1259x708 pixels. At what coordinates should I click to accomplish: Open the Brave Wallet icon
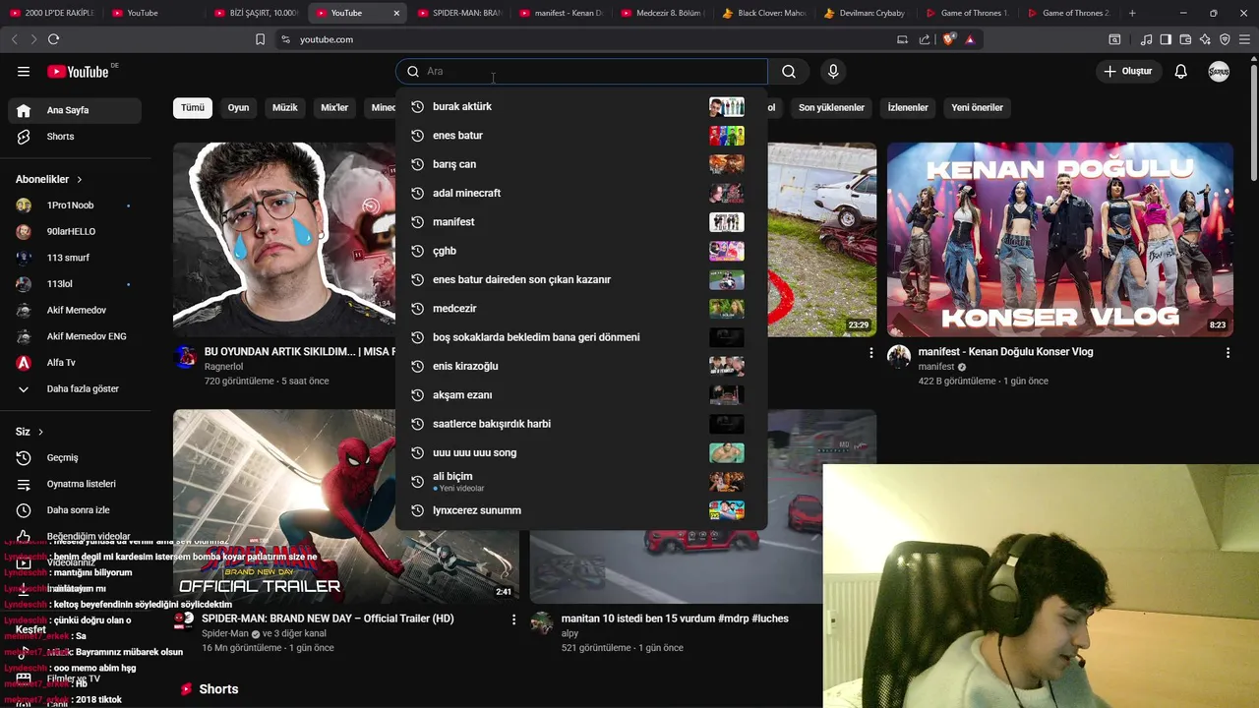click(x=1185, y=39)
